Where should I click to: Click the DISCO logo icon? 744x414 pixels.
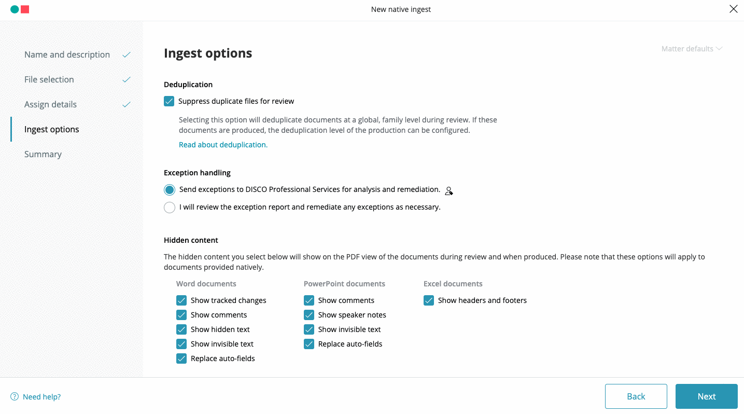coord(20,9)
